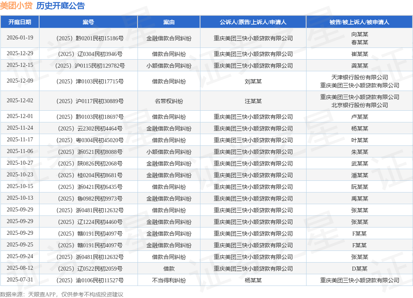Click defendant D某某
The height and width of the screenshot is (298, 413).
[x=359, y=269]
